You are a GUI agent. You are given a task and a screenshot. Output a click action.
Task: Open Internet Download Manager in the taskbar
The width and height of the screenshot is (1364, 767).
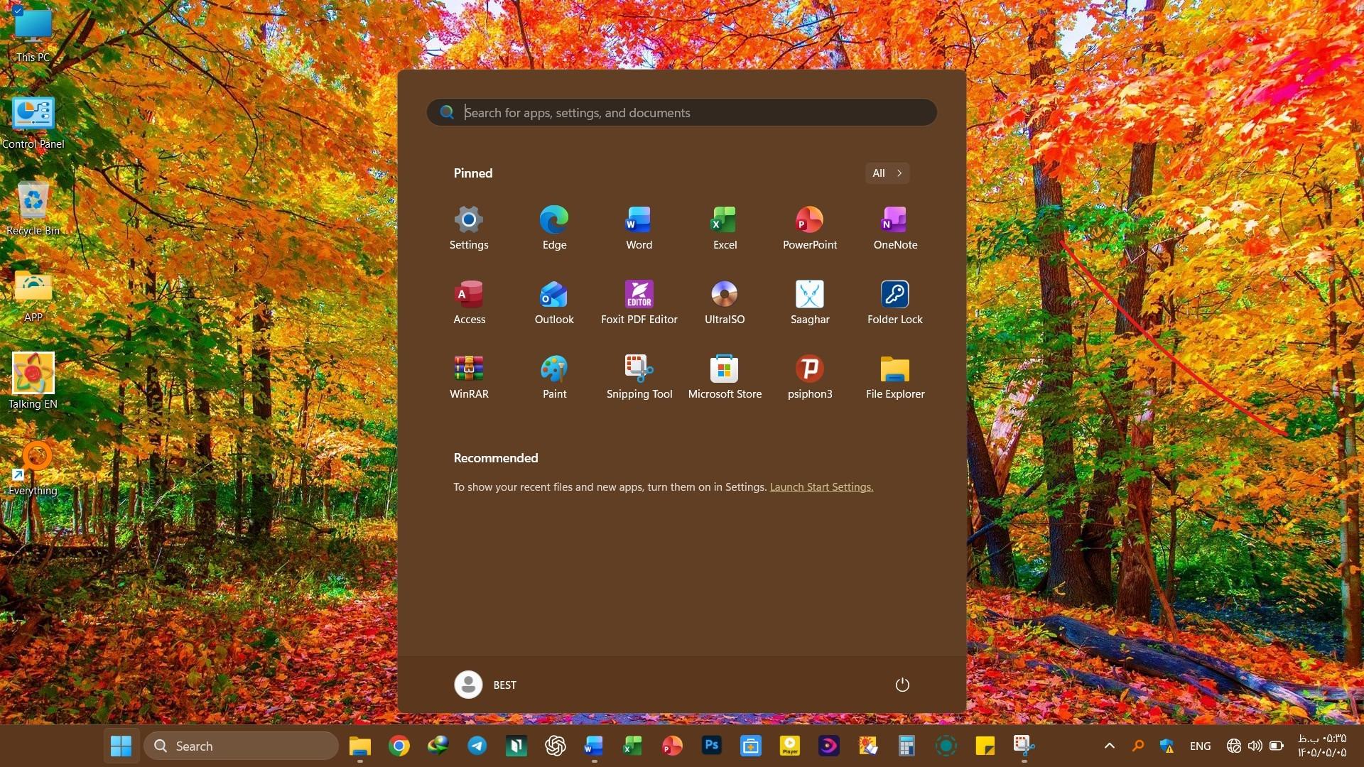438,746
